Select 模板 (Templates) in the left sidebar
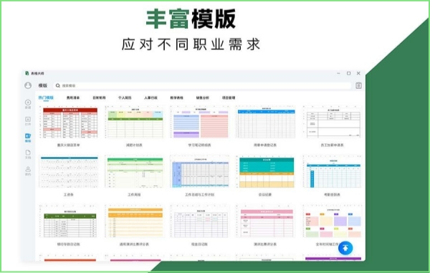The image size is (430, 273). (28, 138)
